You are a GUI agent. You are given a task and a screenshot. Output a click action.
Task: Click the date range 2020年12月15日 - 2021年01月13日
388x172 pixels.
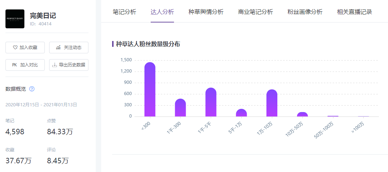coord(41,105)
